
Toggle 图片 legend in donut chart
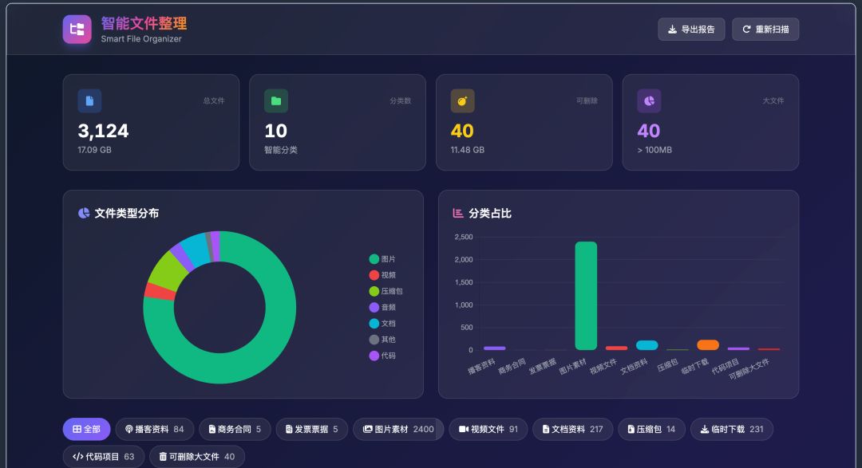point(382,259)
